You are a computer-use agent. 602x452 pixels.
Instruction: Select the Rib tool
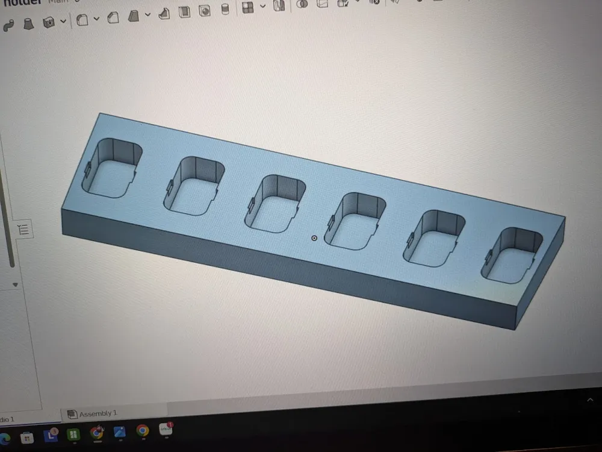pos(164,13)
